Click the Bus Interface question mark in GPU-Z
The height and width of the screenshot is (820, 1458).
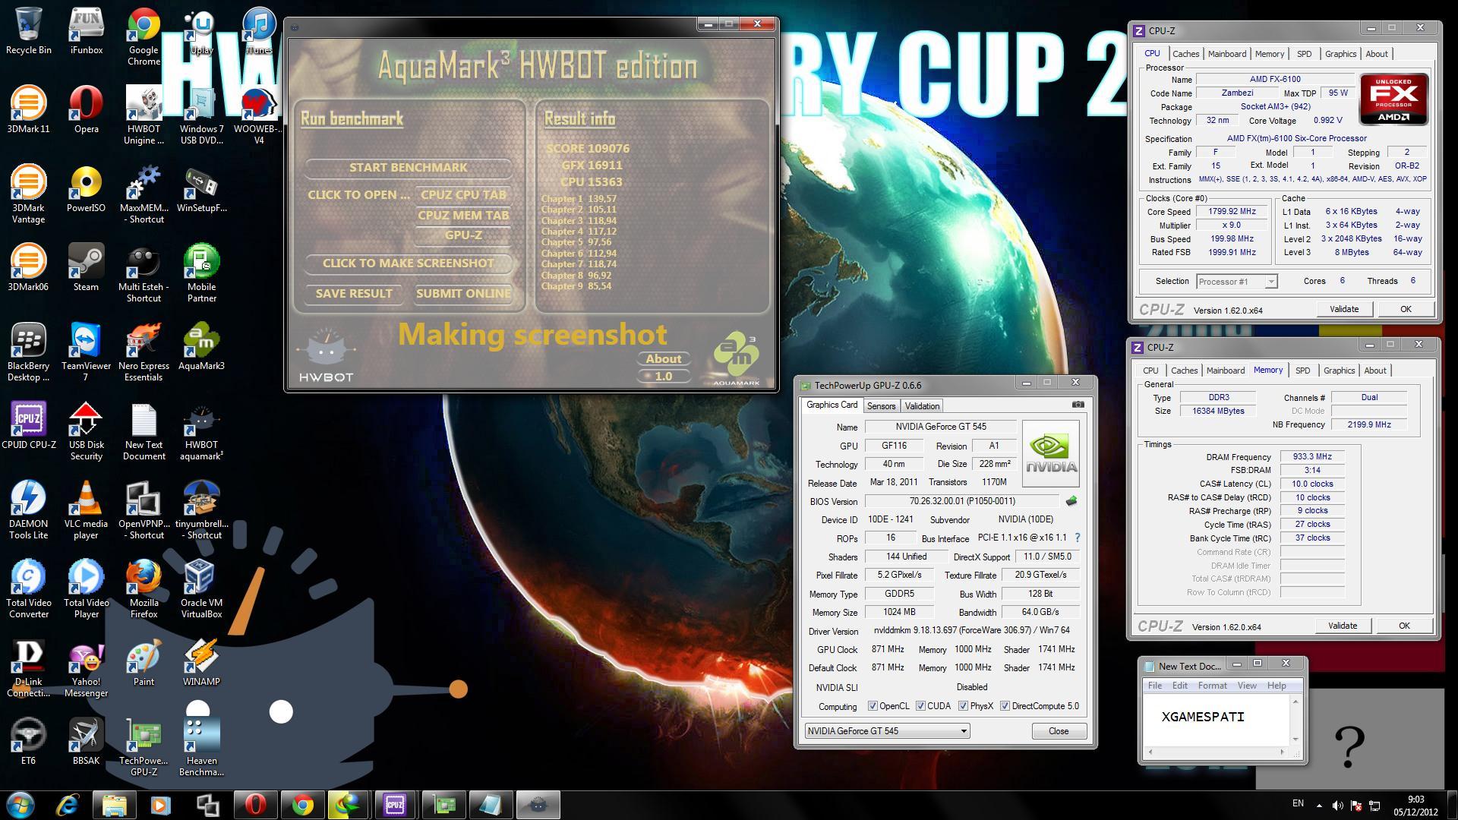(x=1077, y=538)
